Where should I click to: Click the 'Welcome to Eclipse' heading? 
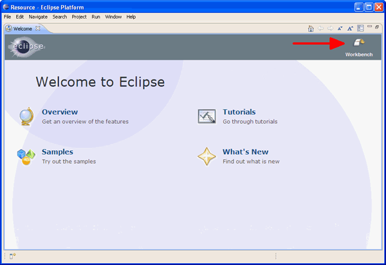pyautogui.click(x=100, y=81)
